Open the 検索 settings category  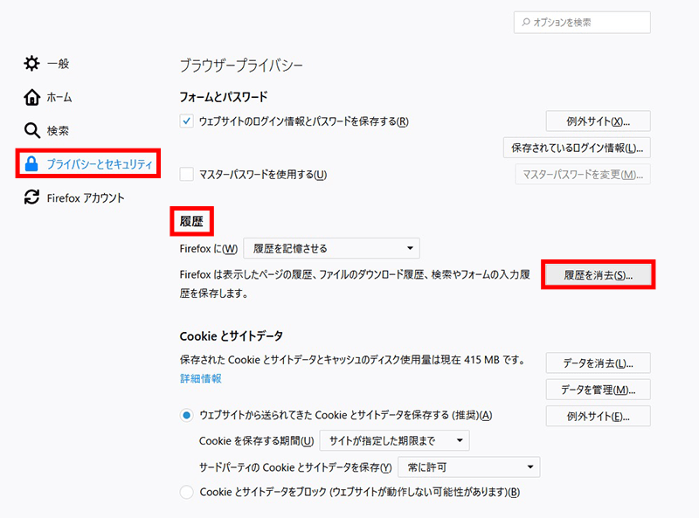[46, 130]
